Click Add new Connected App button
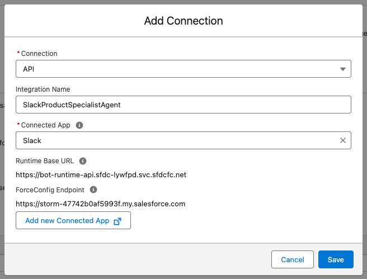367x279 pixels. (73, 220)
